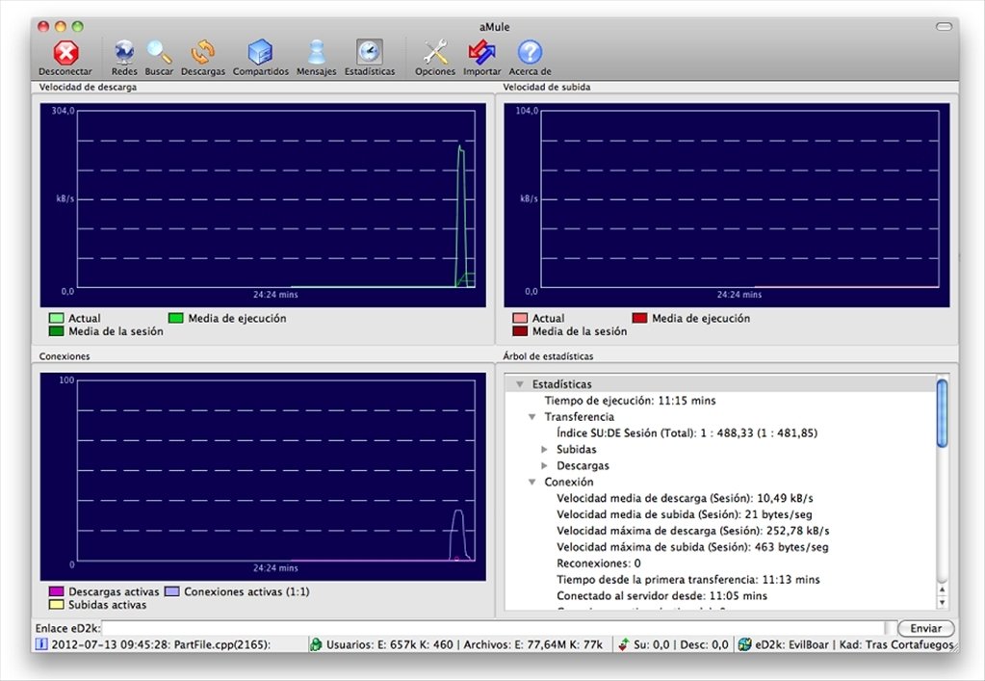Screen dimensions: 985x681
Task: Click the Enlace eD2k input field
Action: [x=494, y=628]
